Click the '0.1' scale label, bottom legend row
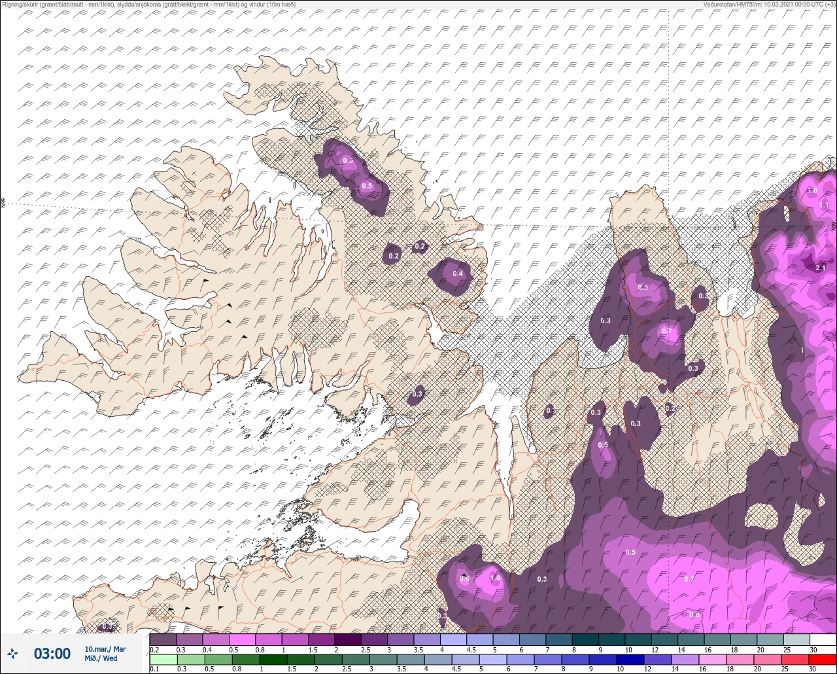Viewport: 837px width, 674px height. (154, 669)
